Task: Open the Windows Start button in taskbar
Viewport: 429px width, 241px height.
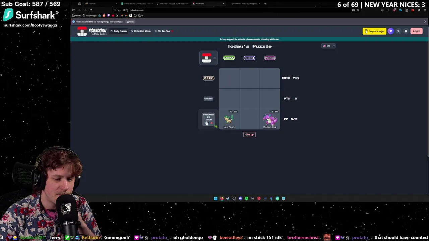Action: [x=216, y=198]
